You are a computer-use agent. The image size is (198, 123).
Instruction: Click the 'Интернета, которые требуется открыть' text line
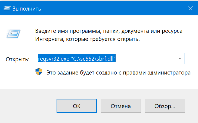87,39
